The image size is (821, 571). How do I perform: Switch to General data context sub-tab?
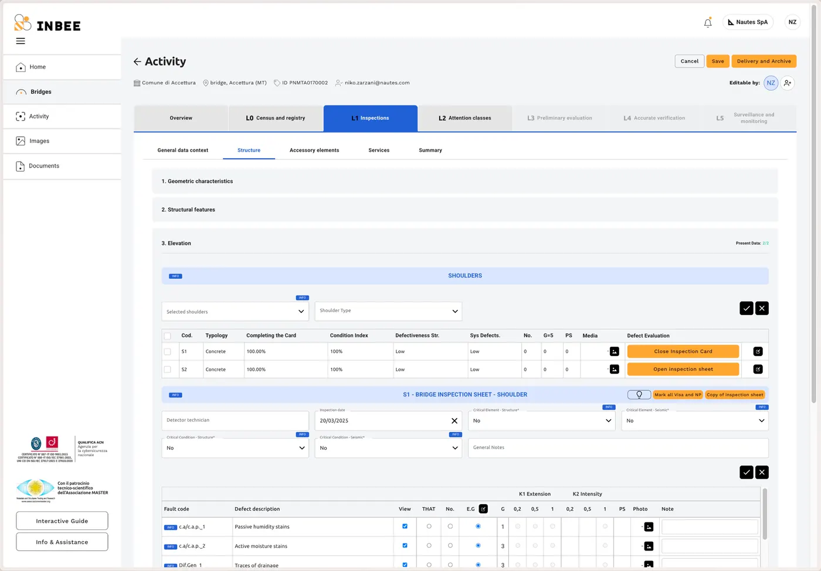183,151
